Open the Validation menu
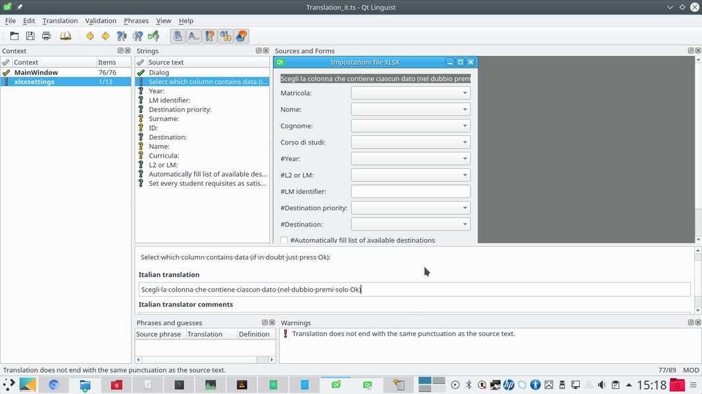 101,20
